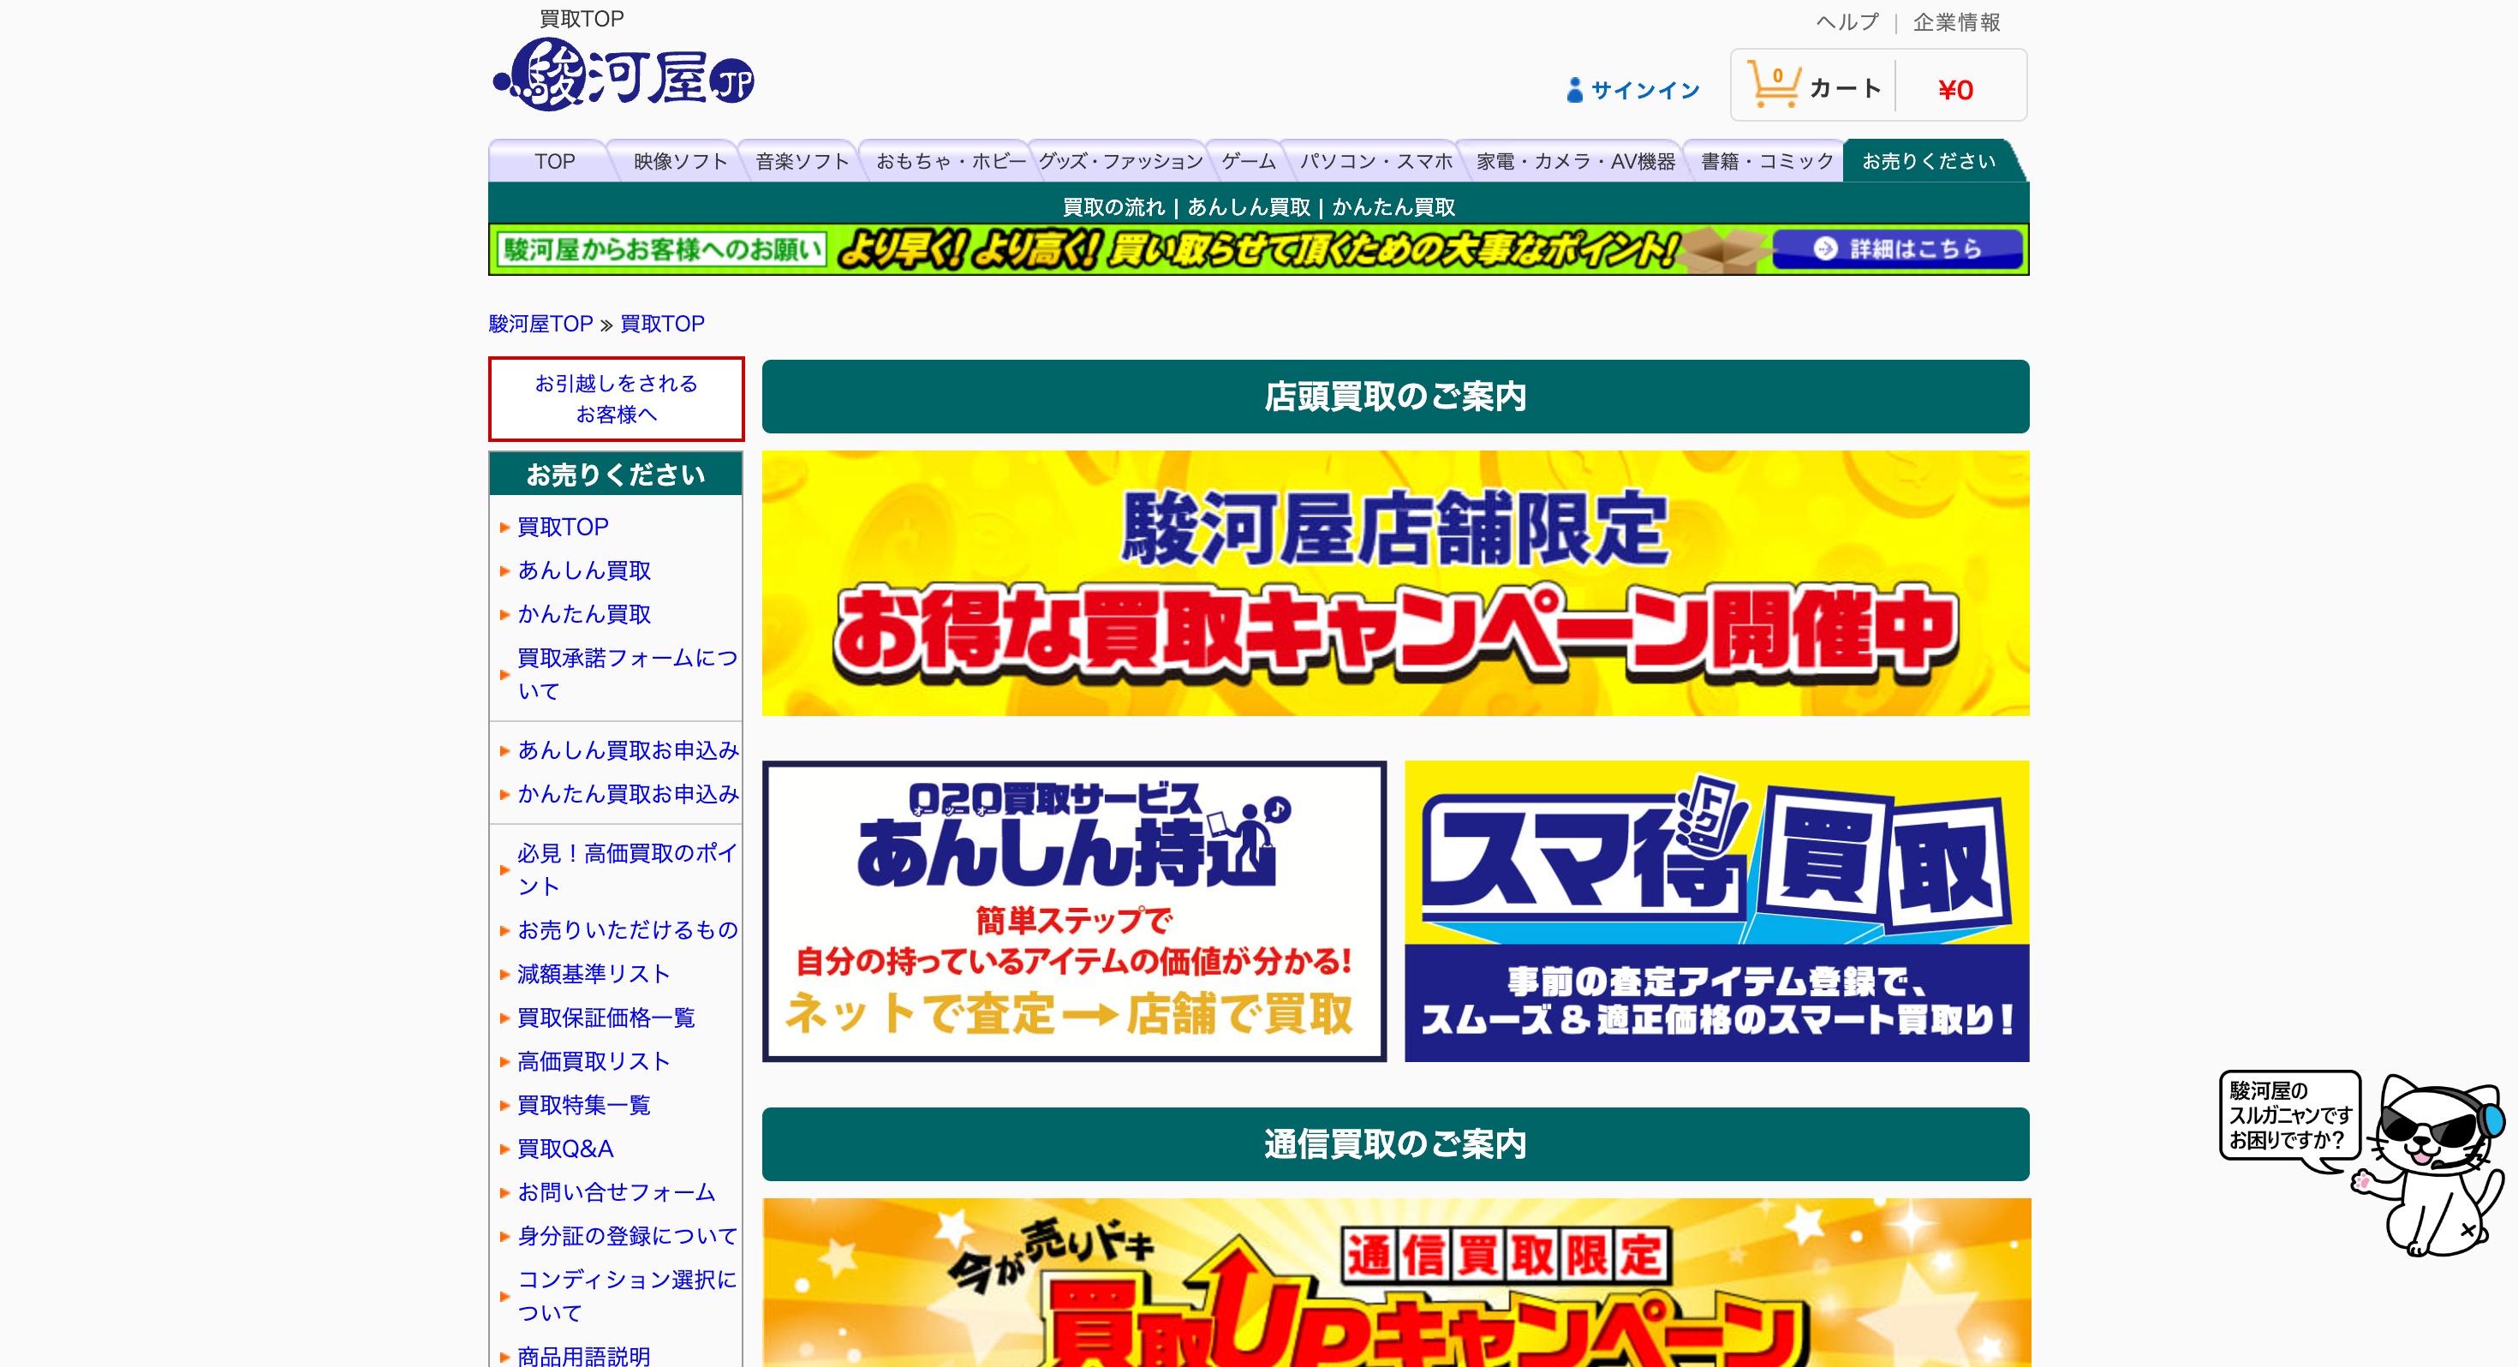The image size is (2518, 1367).
Task: Open 駿河屋TOP breadcrumb link
Action: [x=540, y=324]
